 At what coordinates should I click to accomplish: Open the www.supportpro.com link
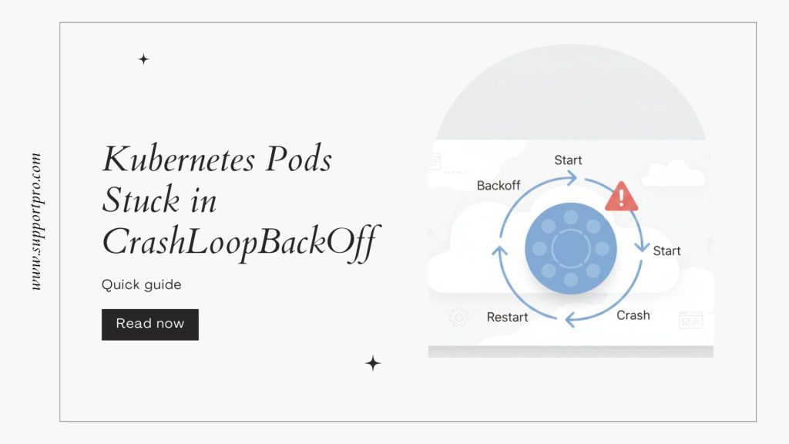coord(35,221)
